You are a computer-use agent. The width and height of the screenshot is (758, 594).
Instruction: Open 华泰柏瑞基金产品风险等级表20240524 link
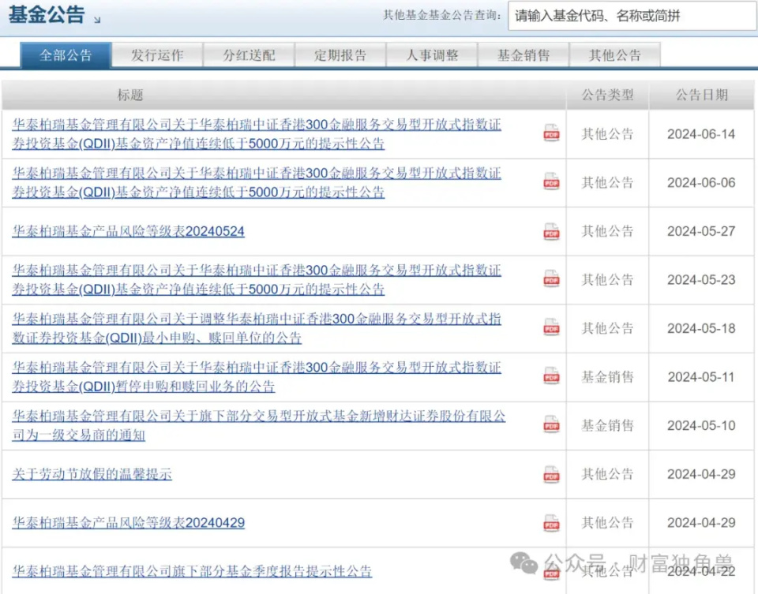128,231
